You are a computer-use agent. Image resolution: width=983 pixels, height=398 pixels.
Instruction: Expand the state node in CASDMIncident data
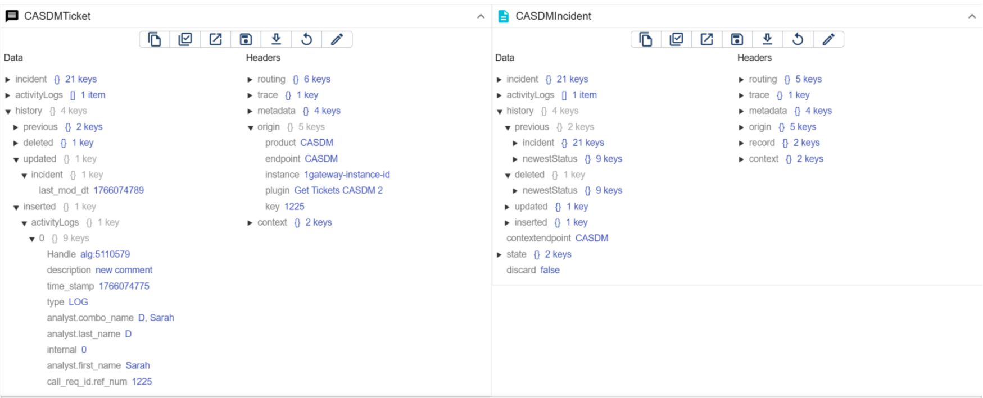point(499,255)
